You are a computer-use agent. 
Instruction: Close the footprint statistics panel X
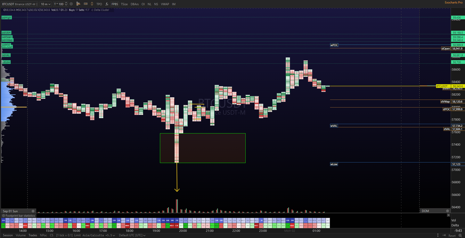coord(448,215)
